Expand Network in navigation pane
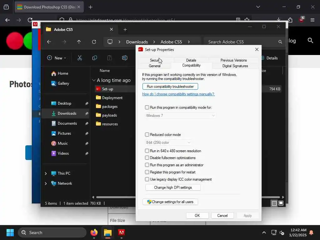This screenshot has width=320, height=240. click(46, 183)
